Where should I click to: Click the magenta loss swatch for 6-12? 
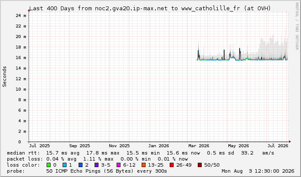118,165
